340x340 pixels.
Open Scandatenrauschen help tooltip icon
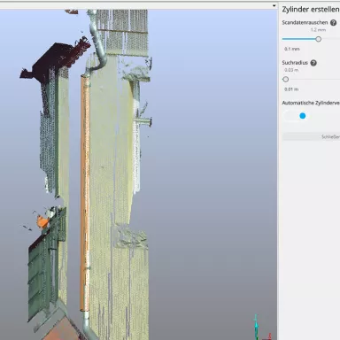click(333, 23)
